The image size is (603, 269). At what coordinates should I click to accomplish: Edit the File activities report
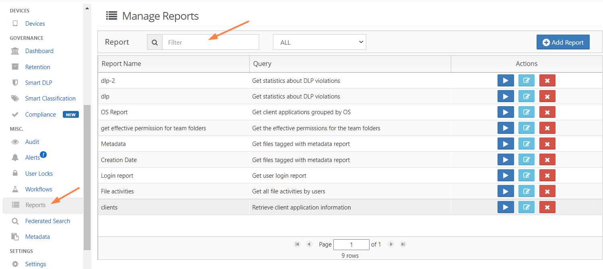[526, 191]
